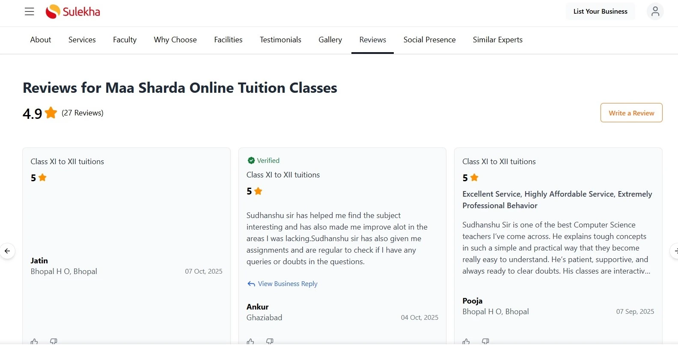The height and width of the screenshot is (345, 678).
Task: Click List Your Business
Action: click(x=600, y=11)
